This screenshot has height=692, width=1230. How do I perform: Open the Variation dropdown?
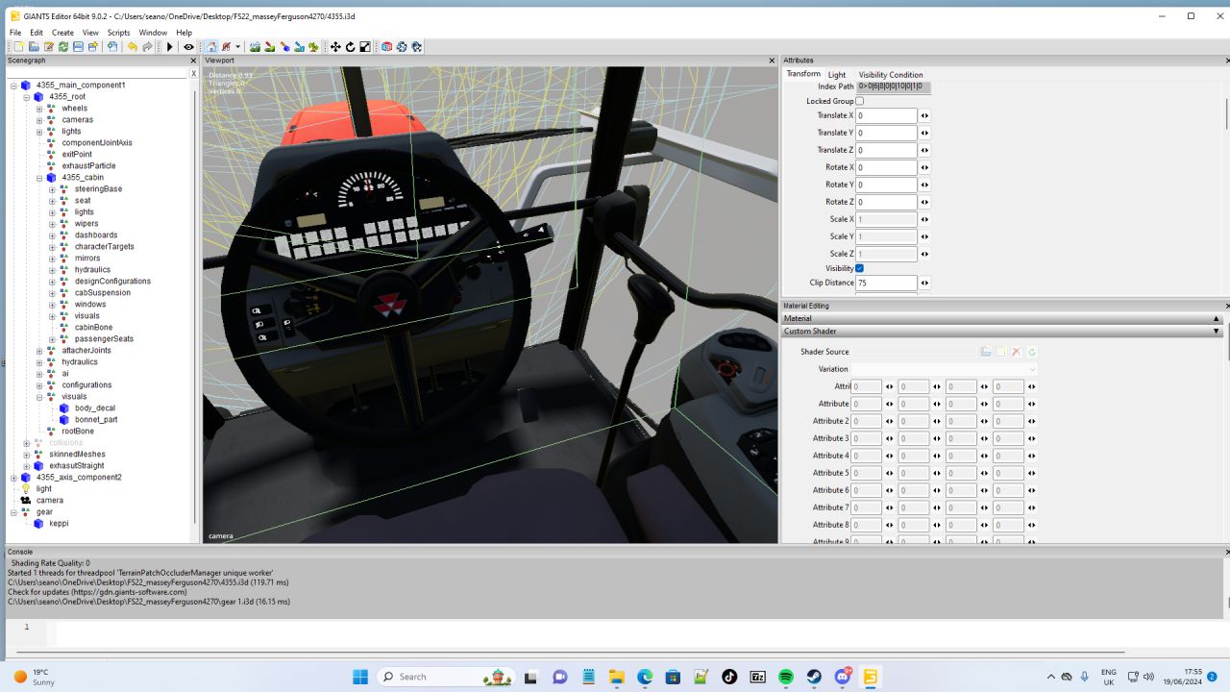click(x=944, y=369)
